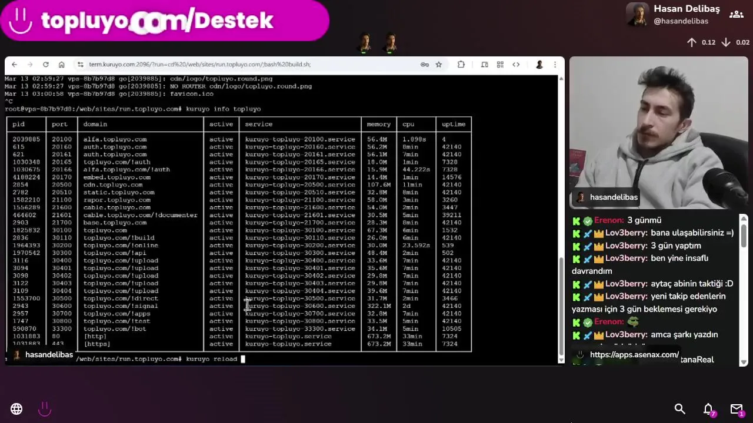Click the pid '2039885' cell
Image resolution: width=753 pixels, height=423 pixels.
tap(26, 139)
